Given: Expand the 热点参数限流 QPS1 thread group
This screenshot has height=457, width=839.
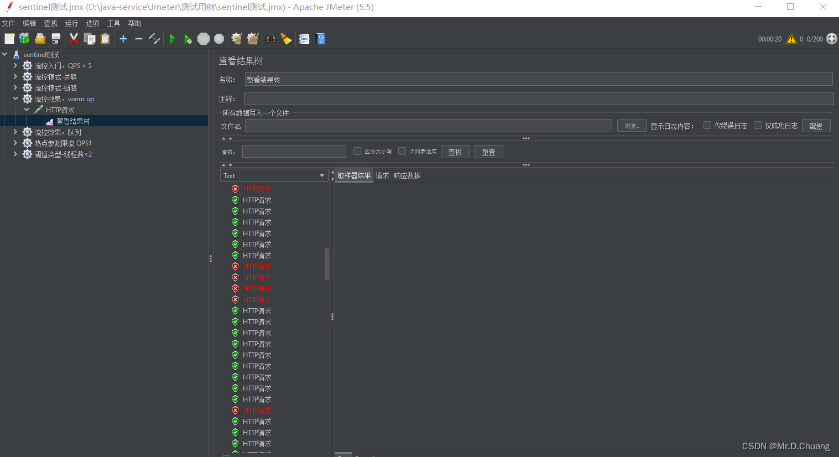Looking at the screenshot, I should (x=15, y=143).
